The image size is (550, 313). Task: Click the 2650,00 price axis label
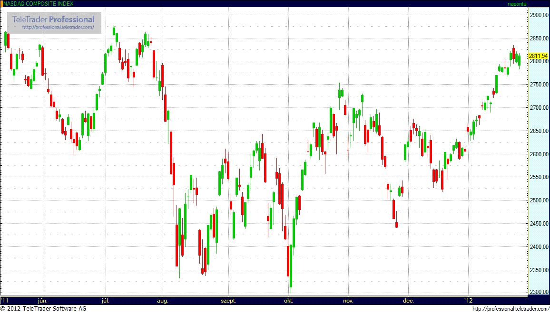tap(539, 131)
